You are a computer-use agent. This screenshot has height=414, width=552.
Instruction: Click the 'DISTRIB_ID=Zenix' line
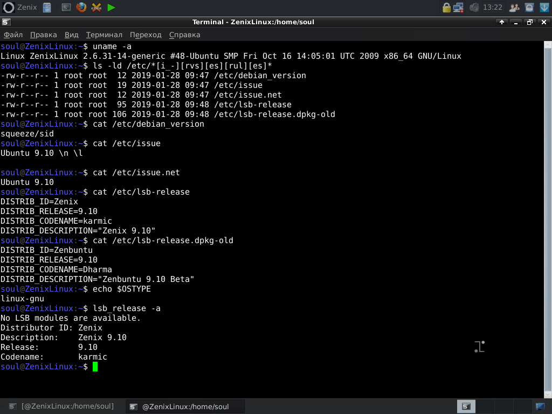coord(39,202)
